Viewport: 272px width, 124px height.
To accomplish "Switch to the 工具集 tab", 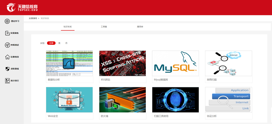I will [104, 27].
